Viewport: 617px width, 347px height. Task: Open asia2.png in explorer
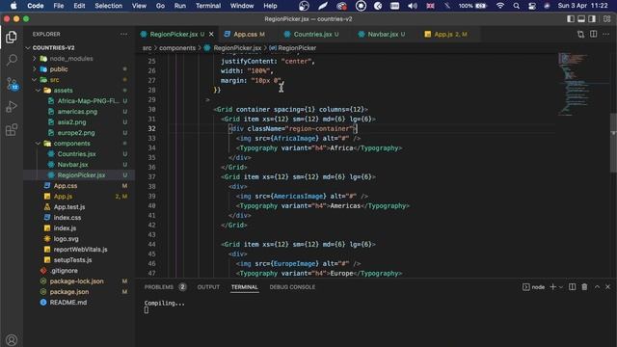pyautogui.click(x=71, y=122)
